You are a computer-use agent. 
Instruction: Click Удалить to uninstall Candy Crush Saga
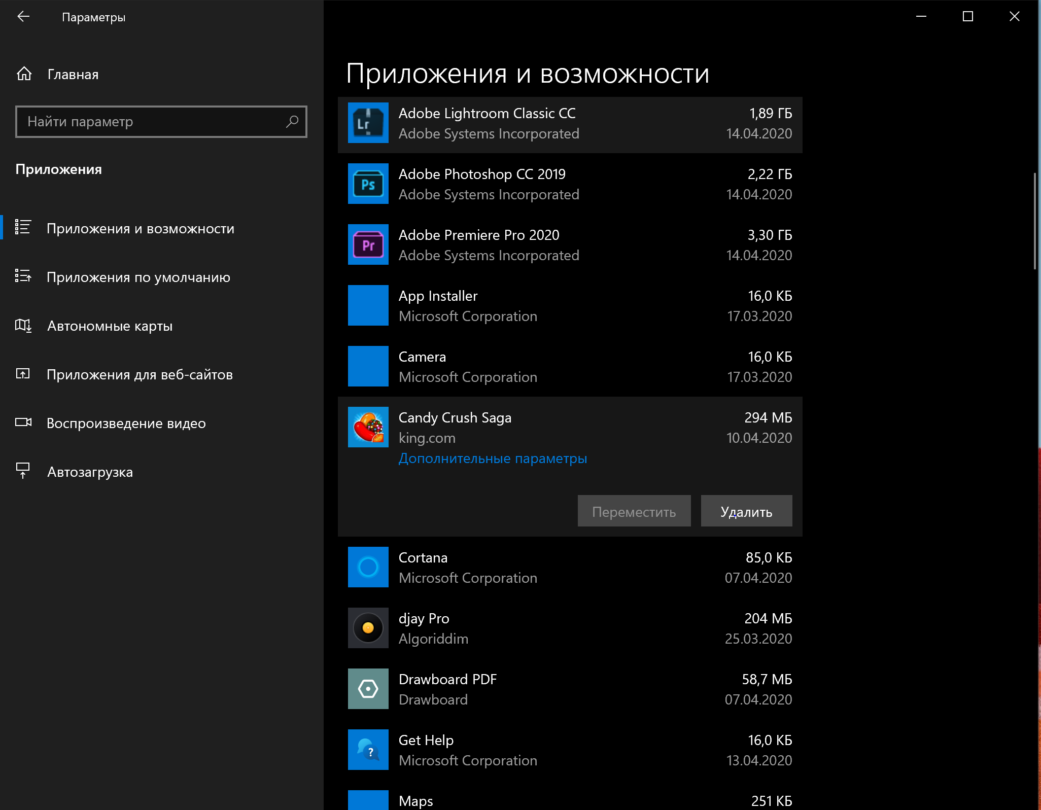click(x=746, y=511)
